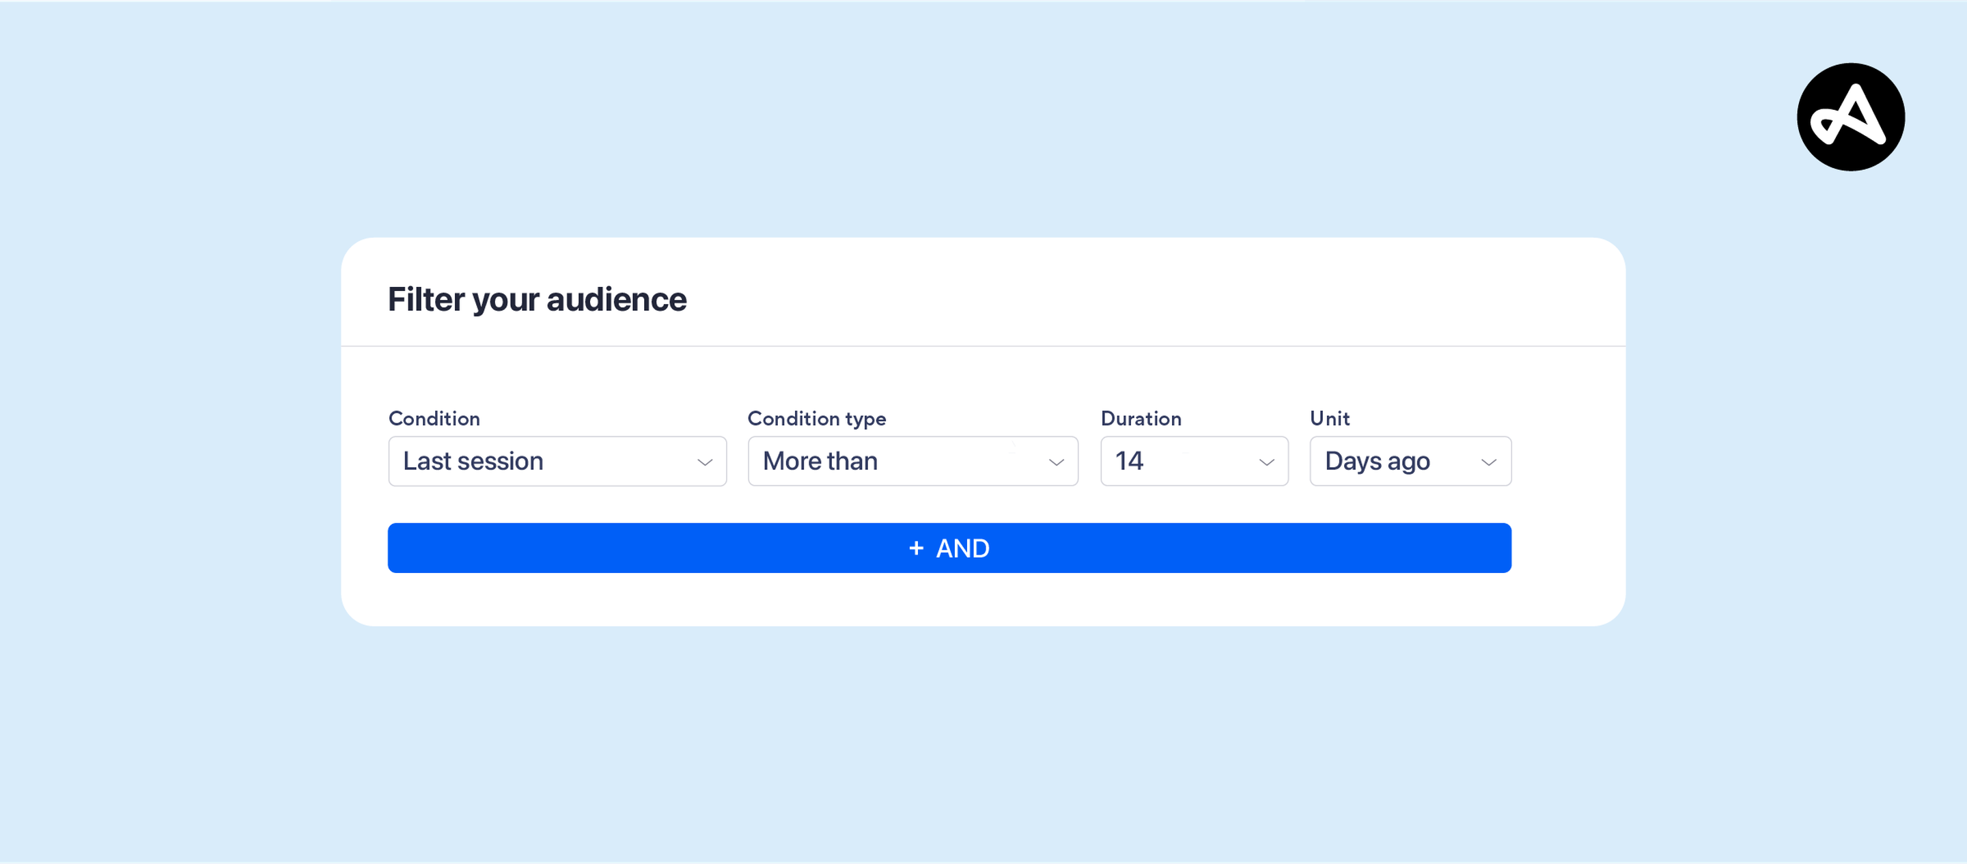Click the Unit dropdown chevron arrow

(x=1488, y=462)
